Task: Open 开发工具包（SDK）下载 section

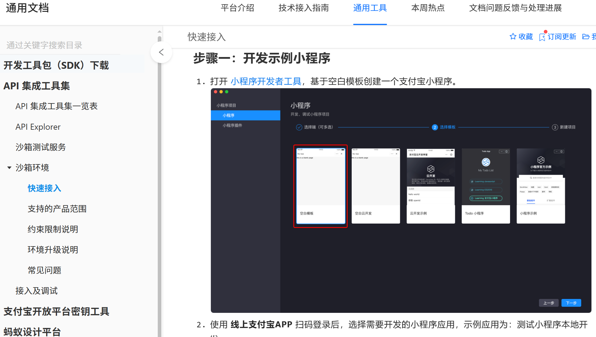Action: pyautogui.click(x=56, y=65)
